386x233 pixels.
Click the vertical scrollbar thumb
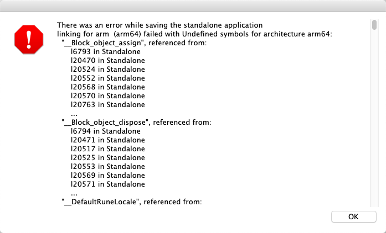[x=374, y=25]
